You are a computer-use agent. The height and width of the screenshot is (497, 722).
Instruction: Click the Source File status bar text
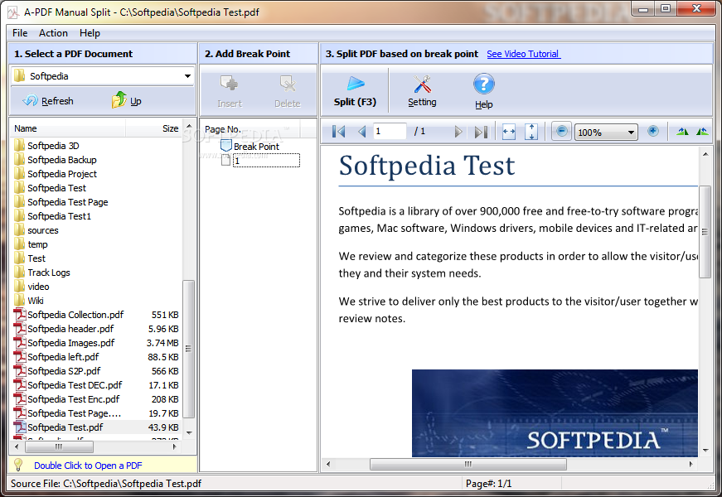[x=106, y=484]
